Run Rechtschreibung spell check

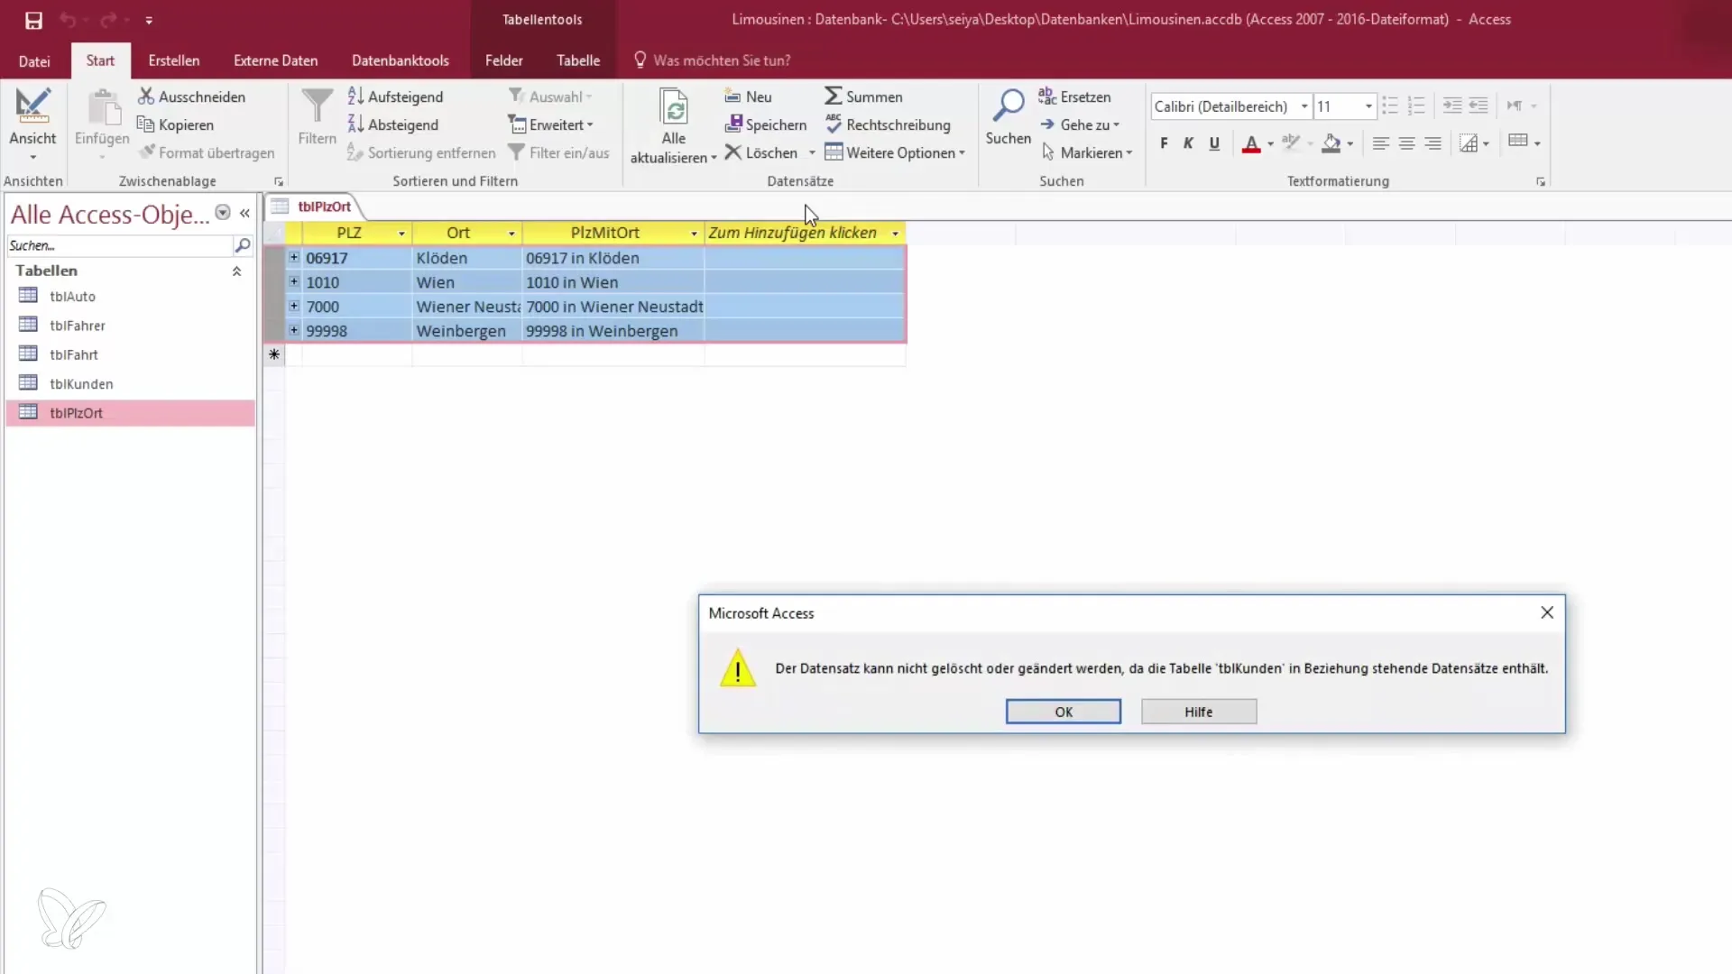(x=888, y=124)
